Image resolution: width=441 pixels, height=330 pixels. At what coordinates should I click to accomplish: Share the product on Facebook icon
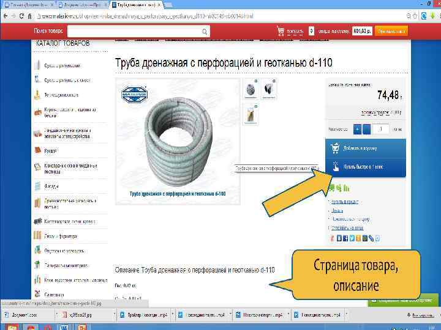[x=345, y=238]
